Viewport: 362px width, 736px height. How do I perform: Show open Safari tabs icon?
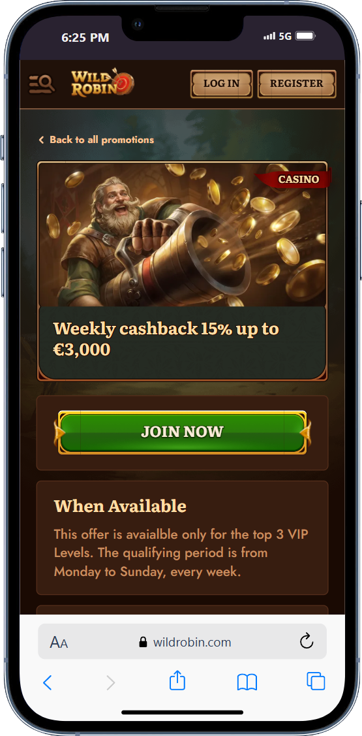[316, 681]
